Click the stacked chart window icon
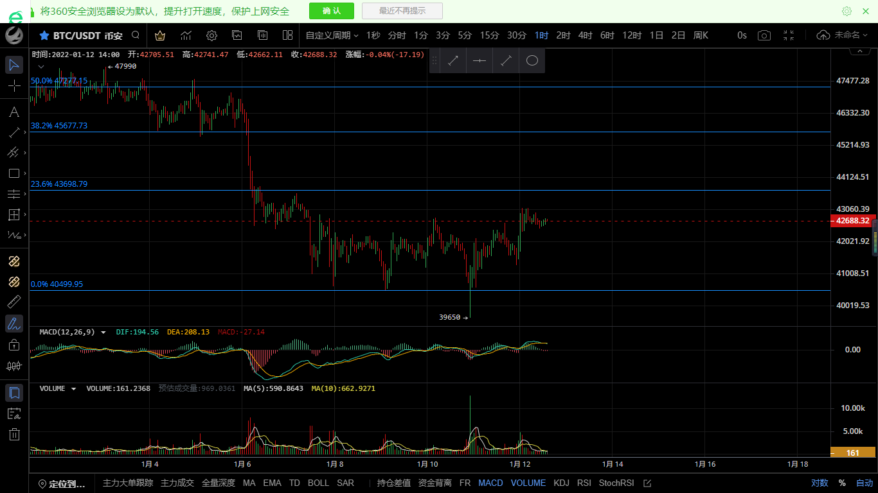 237,35
